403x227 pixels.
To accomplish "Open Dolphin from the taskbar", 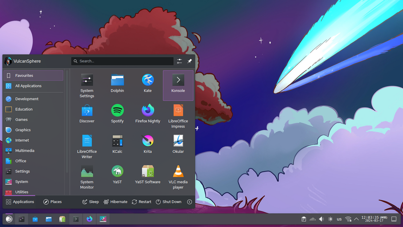I will 49,219.
